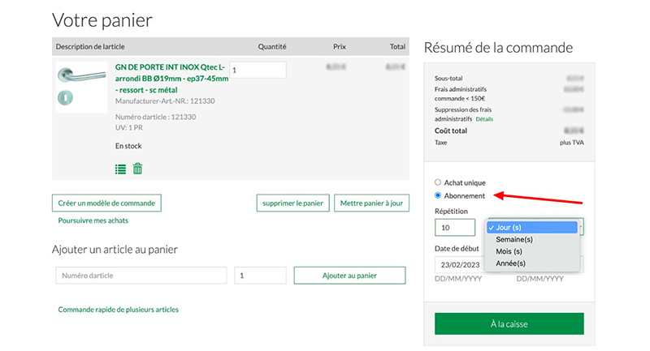The width and height of the screenshot is (650, 351).
Task: Click the repetition unit dropdown arrow
Action: pyautogui.click(x=581, y=228)
